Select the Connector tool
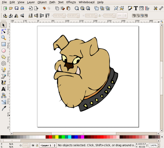This screenshot has width=164, height=148. click(x=4, y=95)
